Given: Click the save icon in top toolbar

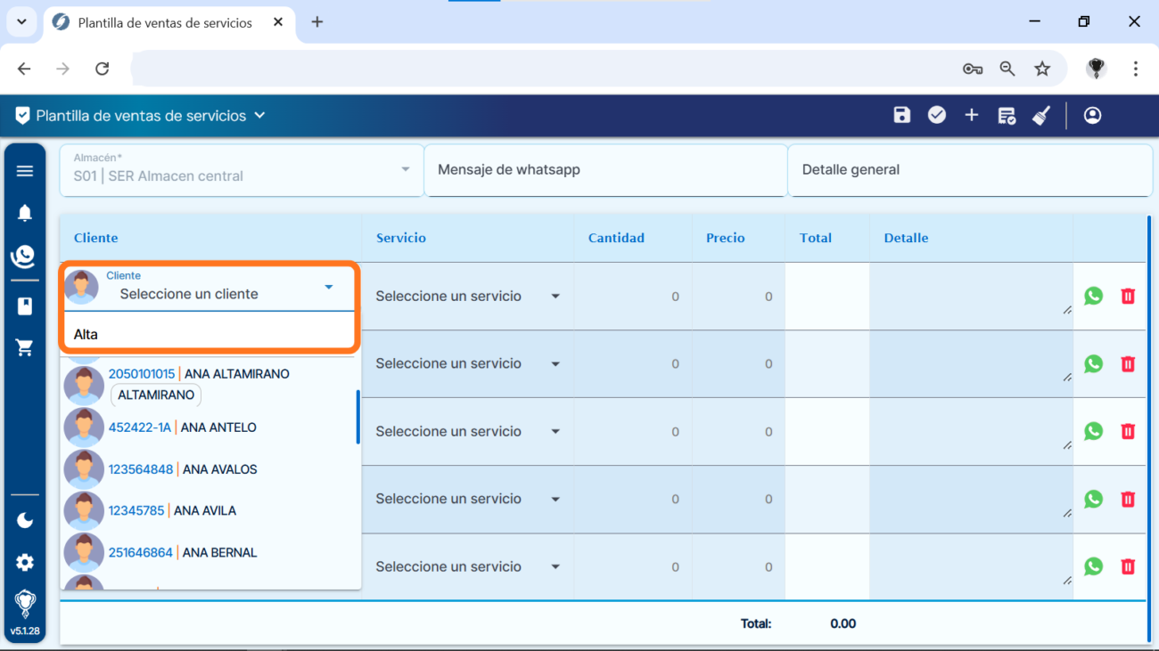Looking at the screenshot, I should tap(901, 115).
